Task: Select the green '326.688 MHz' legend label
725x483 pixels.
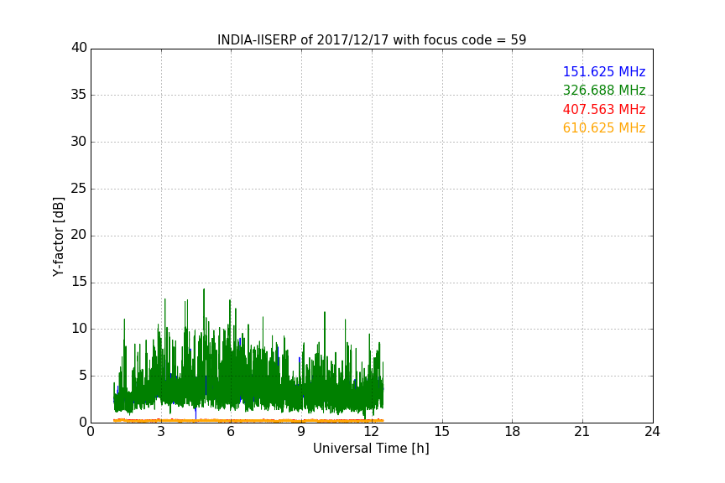Action: coord(604,90)
